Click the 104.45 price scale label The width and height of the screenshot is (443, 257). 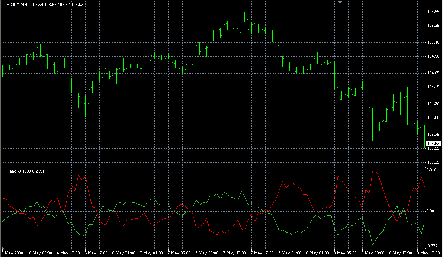tap(433, 87)
